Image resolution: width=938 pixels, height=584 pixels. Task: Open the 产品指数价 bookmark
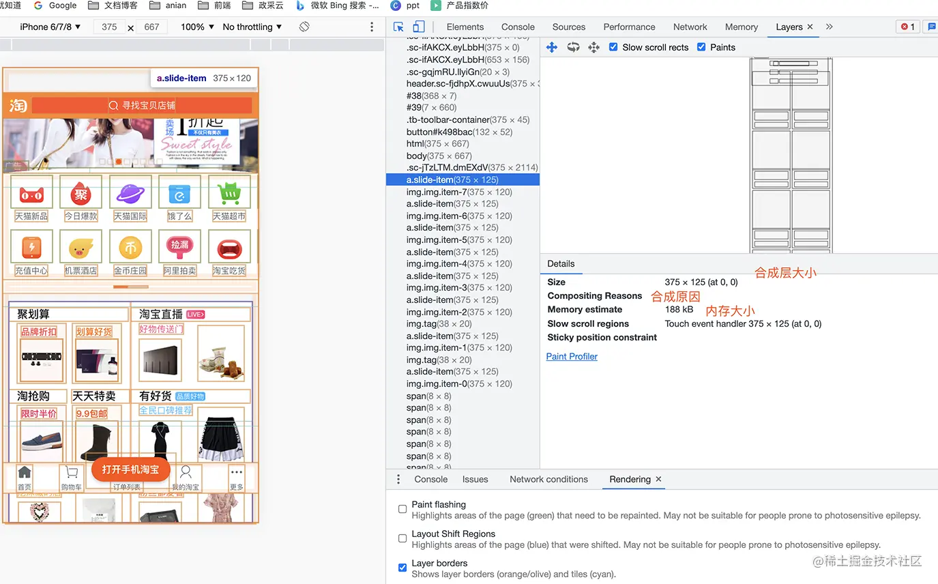(459, 5)
